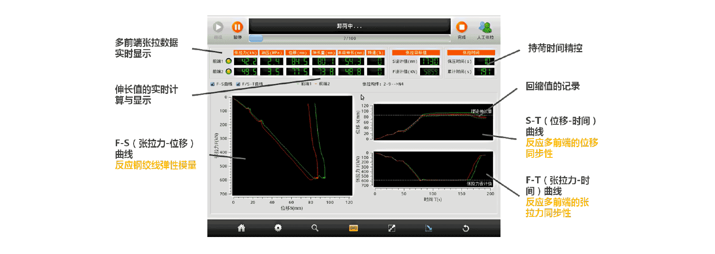Click the 前端2 status indicator
Screen dimensions: 715x254
point(229,72)
